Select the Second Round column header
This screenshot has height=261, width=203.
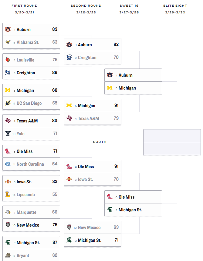click(86, 6)
